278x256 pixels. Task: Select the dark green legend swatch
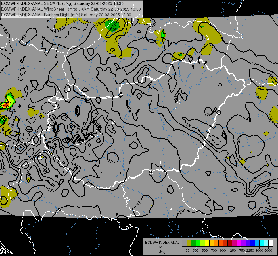(193, 243)
